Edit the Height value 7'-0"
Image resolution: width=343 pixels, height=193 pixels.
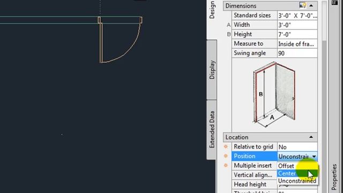297,34
